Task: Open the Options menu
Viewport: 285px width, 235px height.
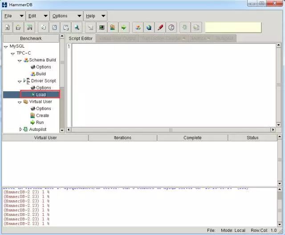Action: coord(66,16)
